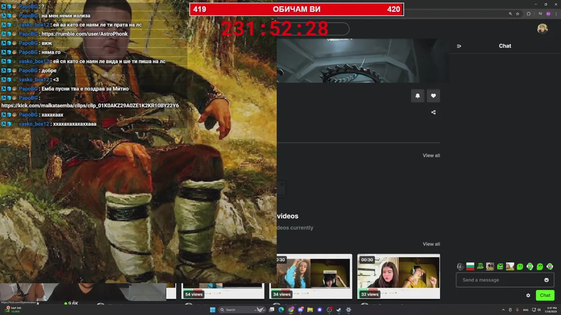
Task: Click the share icon on channel page
Action: 433,112
